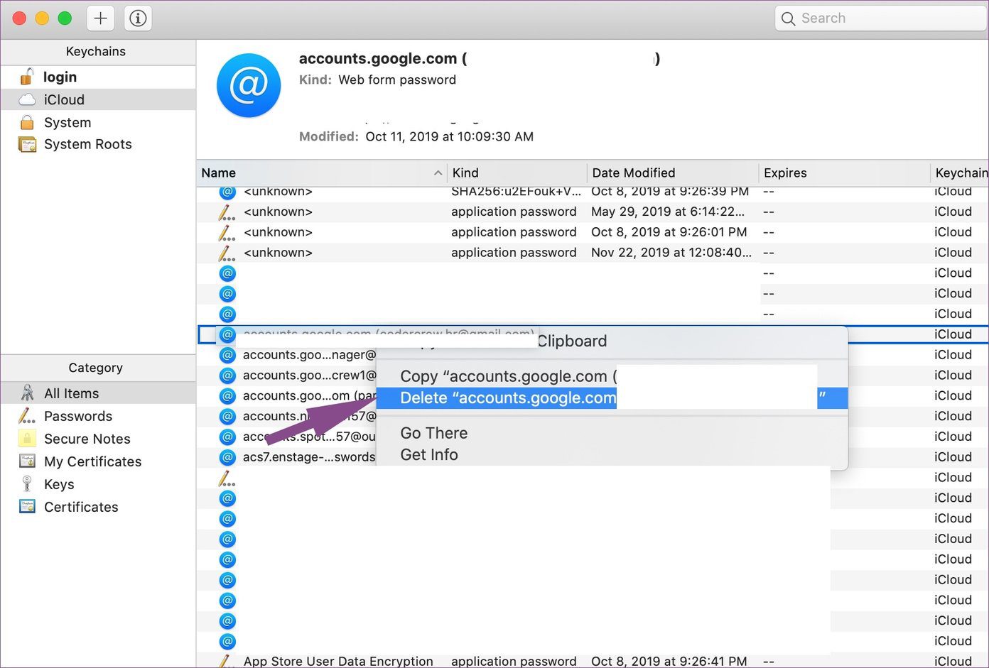The height and width of the screenshot is (668, 989).
Task: Click the SHA256:u2EFouk+V… Kind cell
Action: [x=516, y=192]
